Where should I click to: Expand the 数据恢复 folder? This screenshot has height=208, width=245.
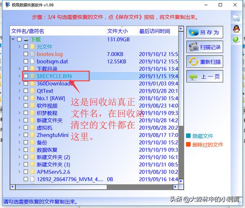tap(20, 149)
